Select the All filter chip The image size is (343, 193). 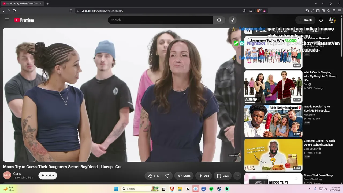(x=248, y=31)
